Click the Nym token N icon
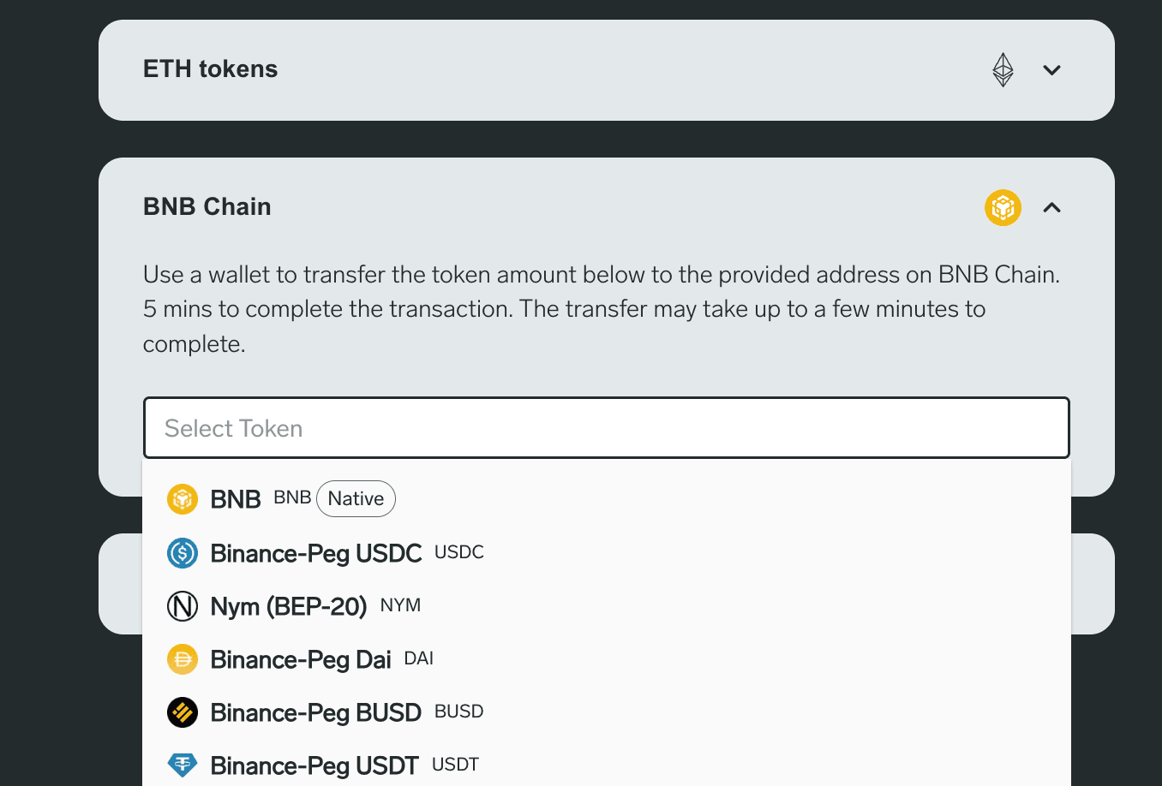This screenshot has width=1162, height=786. pos(183,606)
